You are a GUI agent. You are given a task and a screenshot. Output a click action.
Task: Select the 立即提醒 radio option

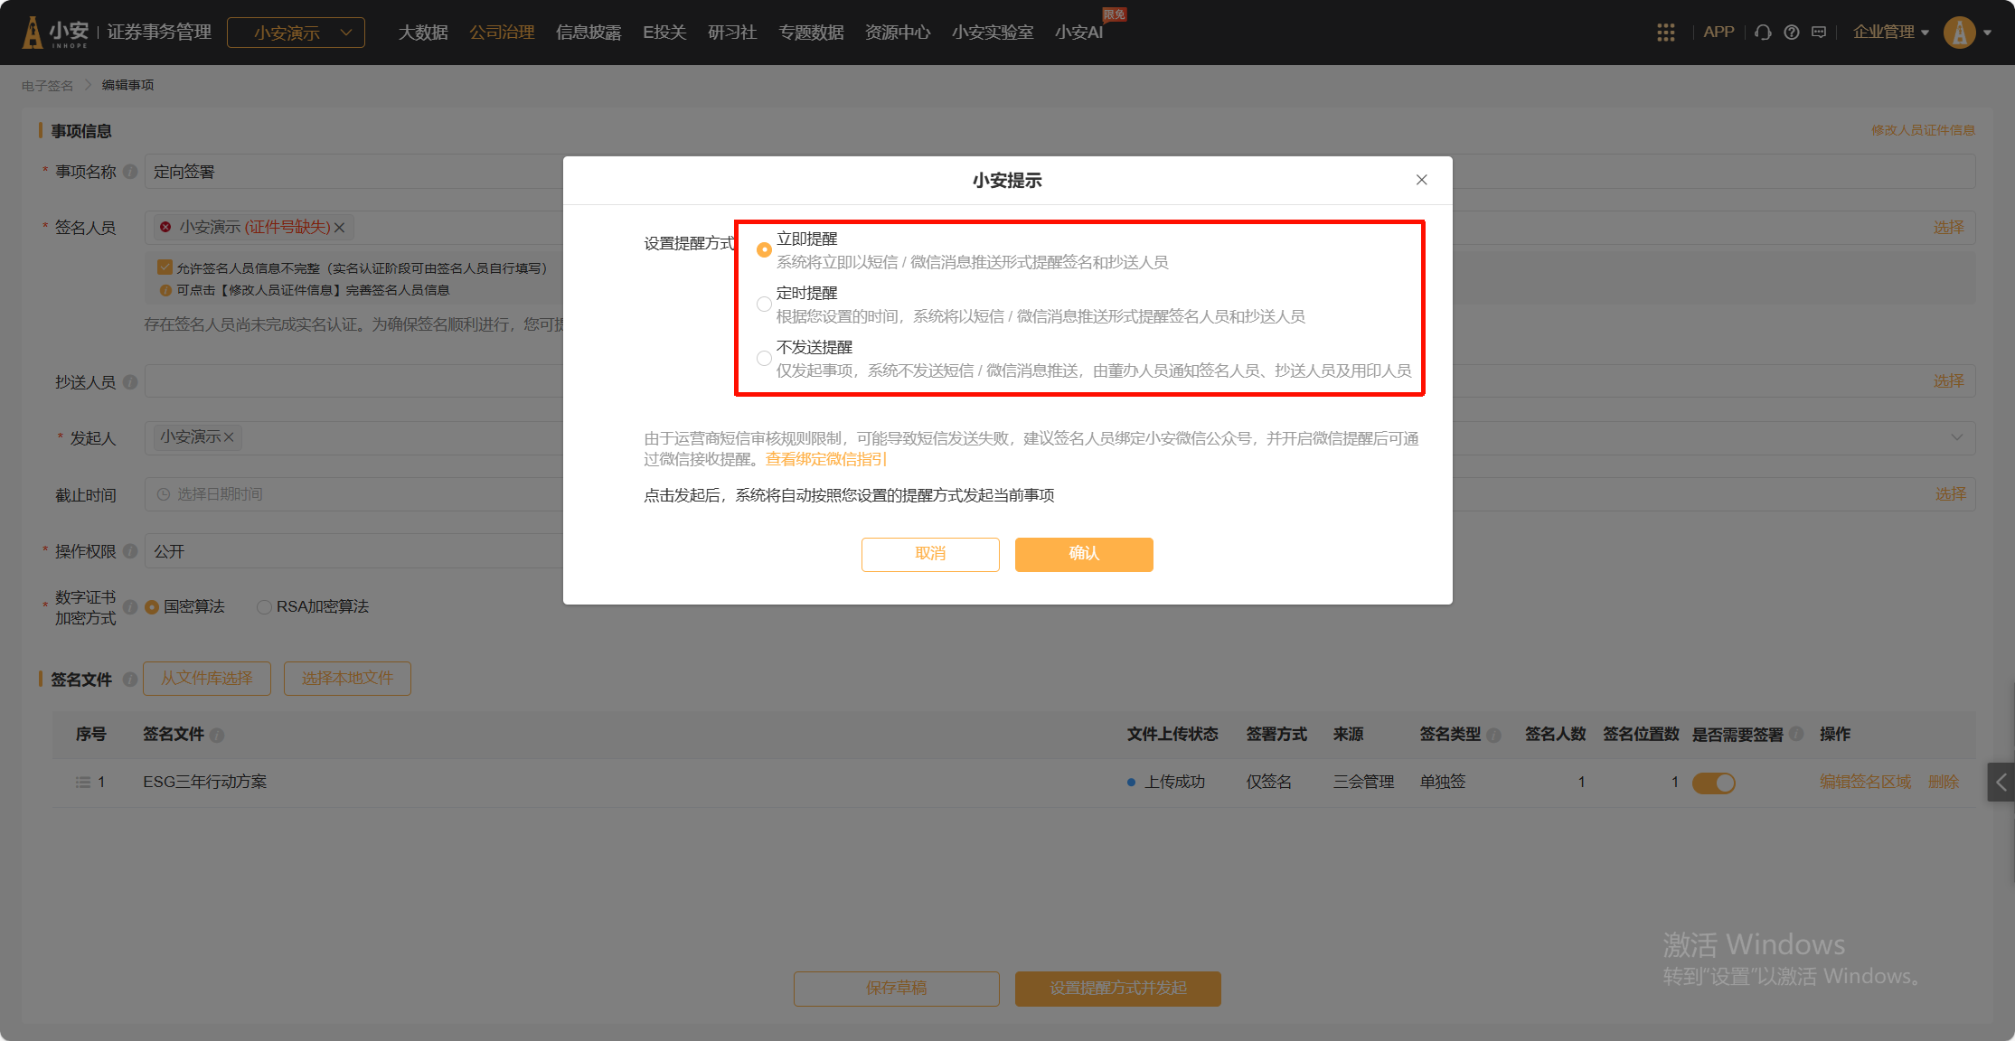pyautogui.click(x=764, y=249)
